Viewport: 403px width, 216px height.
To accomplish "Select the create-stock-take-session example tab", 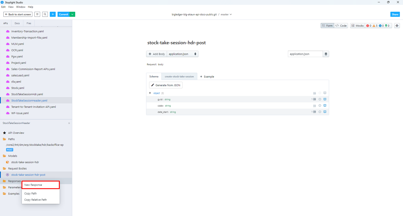I will click(x=179, y=76).
